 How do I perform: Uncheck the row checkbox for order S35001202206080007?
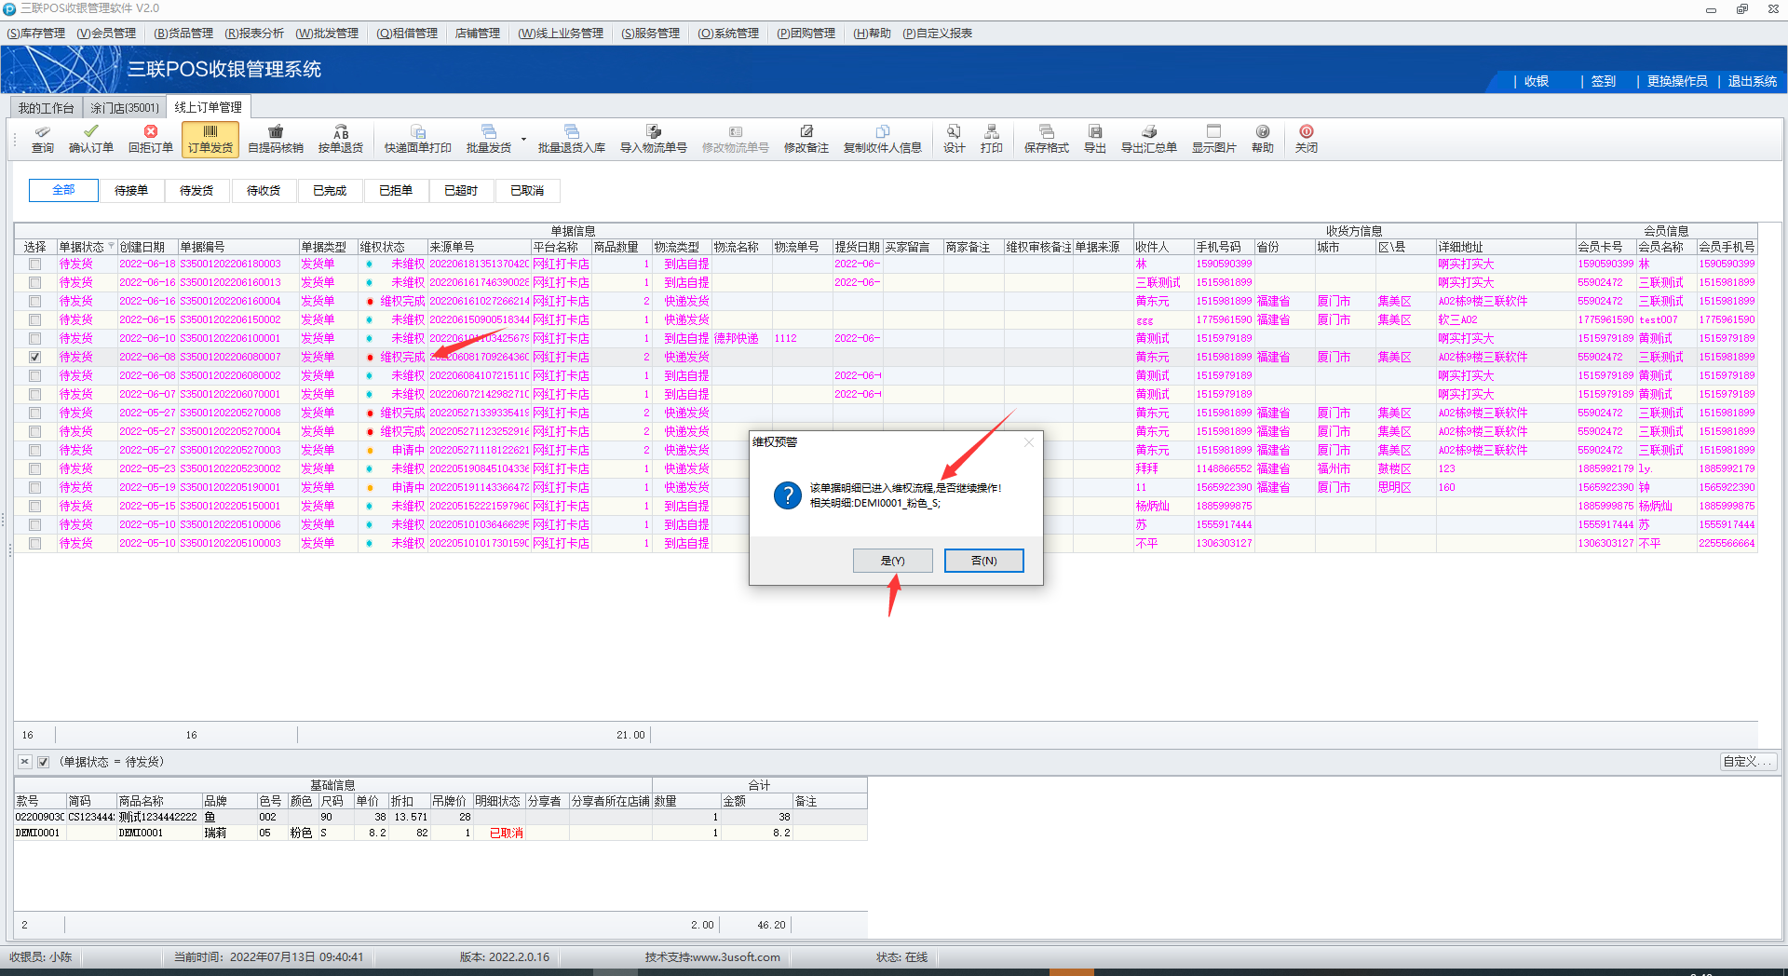pyautogui.click(x=34, y=357)
